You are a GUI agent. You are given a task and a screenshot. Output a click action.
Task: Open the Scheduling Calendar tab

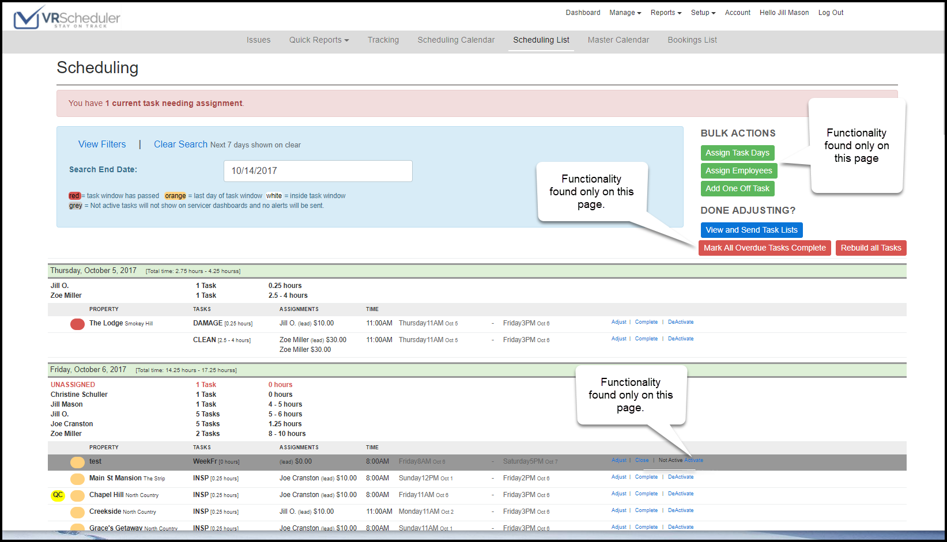(x=456, y=40)
